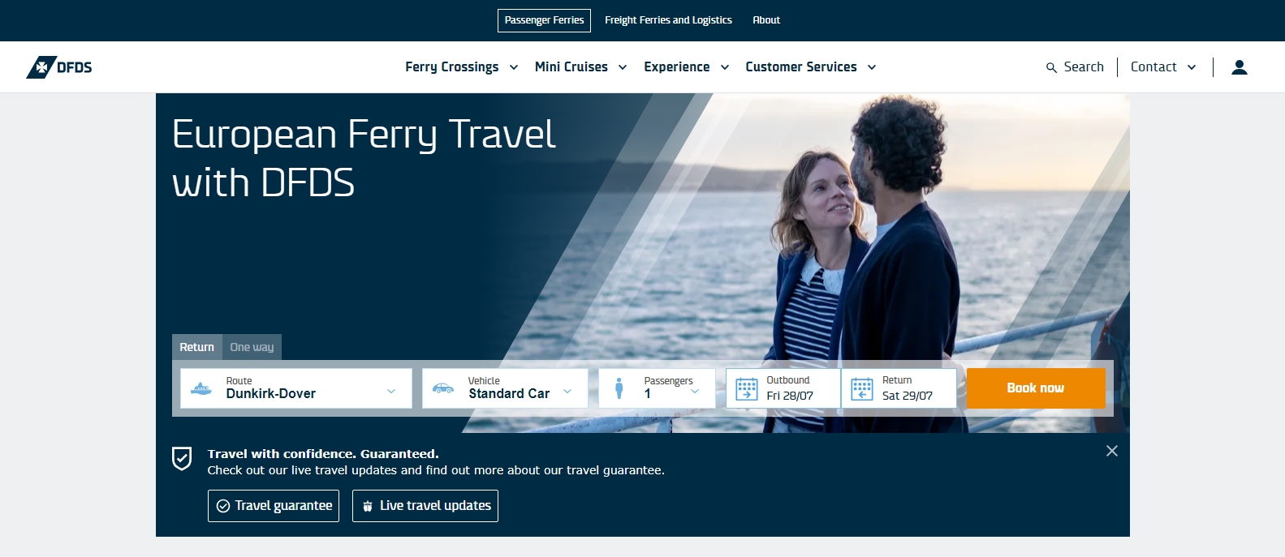1285x557 pixels.
Task: Dismiss the travel confidence banner
Action: (x=1112, y=451)
